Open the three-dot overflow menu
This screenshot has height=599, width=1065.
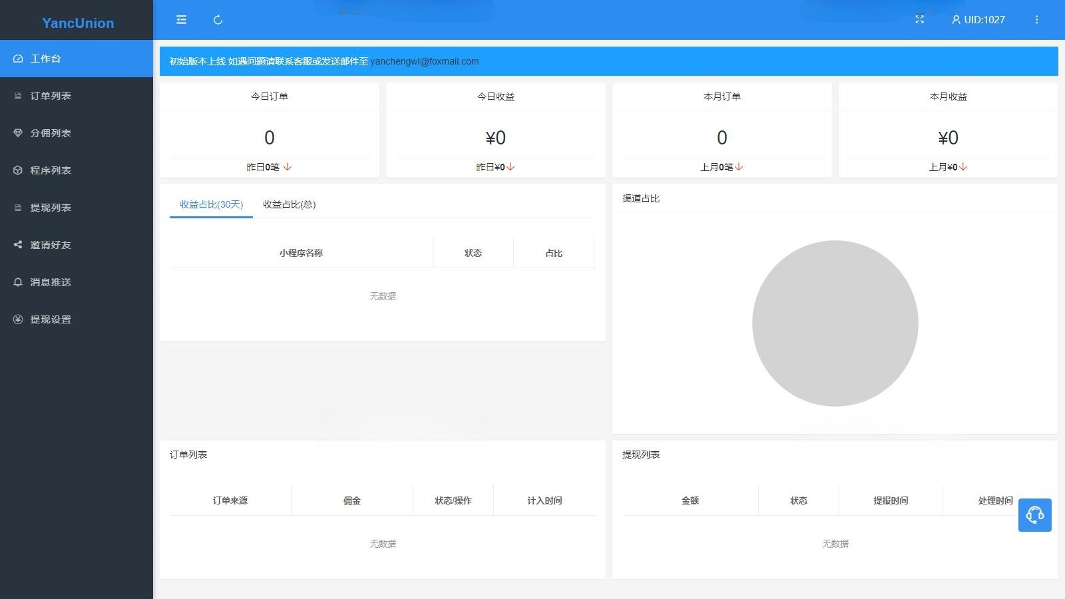(1036, 19)
